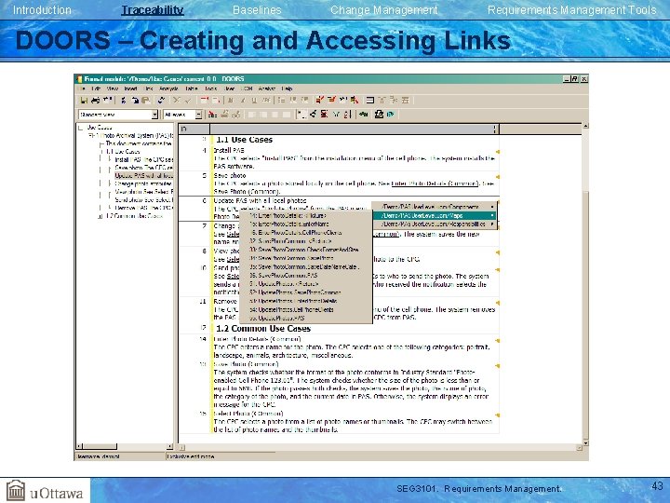Click the Copy toolbar icon beside Paste
670x503 pixels.
(x=135, y=100)
